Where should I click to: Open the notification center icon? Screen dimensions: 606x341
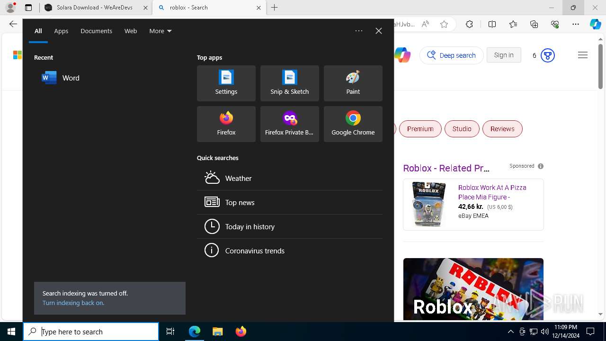590,332
